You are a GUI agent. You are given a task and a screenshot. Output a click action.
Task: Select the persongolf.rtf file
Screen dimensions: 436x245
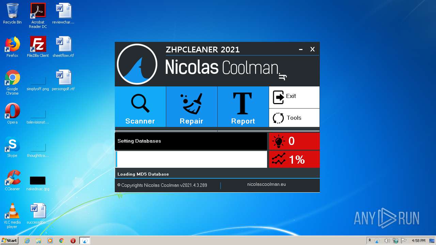click(x=63, y=80)
